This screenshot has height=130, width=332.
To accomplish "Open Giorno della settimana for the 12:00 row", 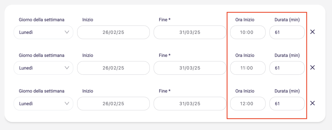I will tap(43, 103).
